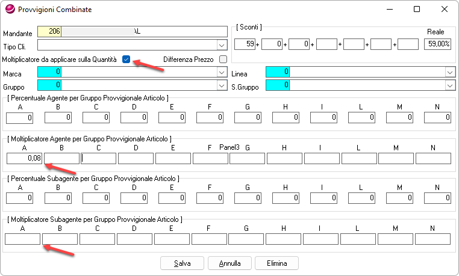Expand the Gruppo dropdown list
The width and height of the screenshot is (459, 276).
point(222,85)
